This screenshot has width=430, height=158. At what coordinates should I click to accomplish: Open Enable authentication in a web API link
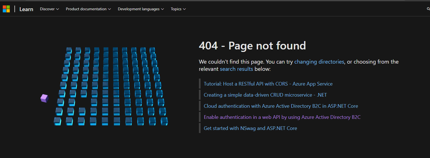282,117
